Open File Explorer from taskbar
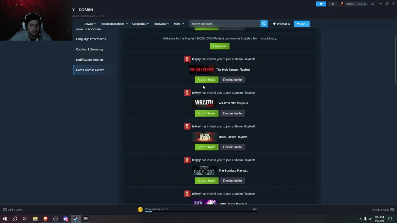Image resolution: width=397 pixels, height=223 pixels. [35, 219]
